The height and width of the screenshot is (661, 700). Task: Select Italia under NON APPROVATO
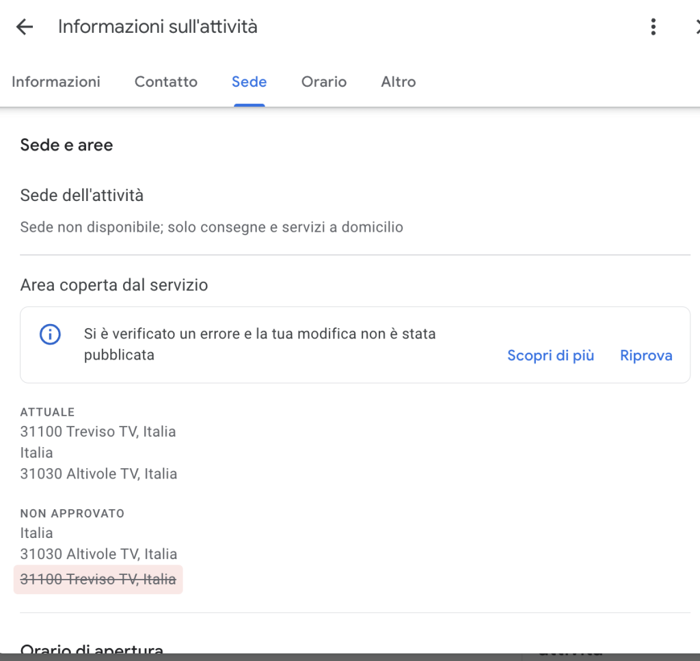click(x=36, y=532)
